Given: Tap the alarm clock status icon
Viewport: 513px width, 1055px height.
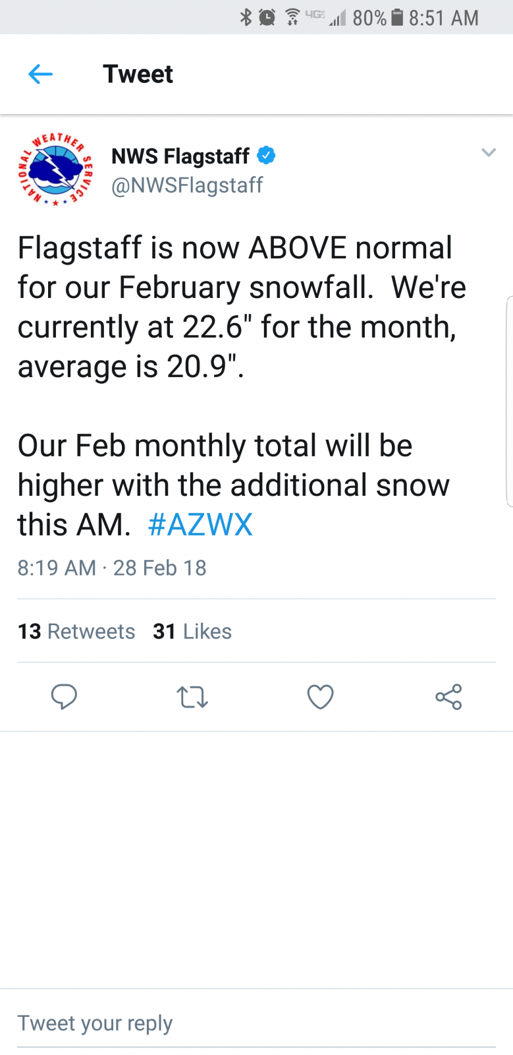Looking at the screenshot, I should pos(267,17).
